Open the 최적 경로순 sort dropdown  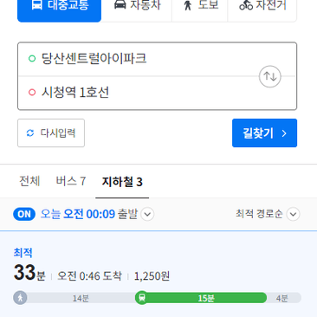pos(268,214)
